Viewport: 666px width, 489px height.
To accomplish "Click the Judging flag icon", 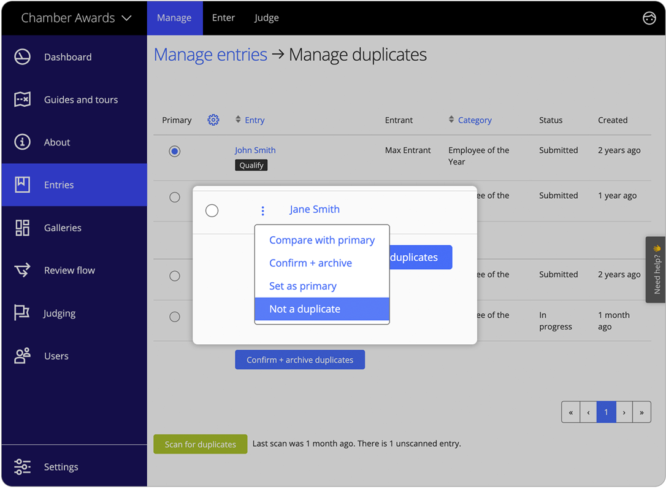I will pos(22,313).
